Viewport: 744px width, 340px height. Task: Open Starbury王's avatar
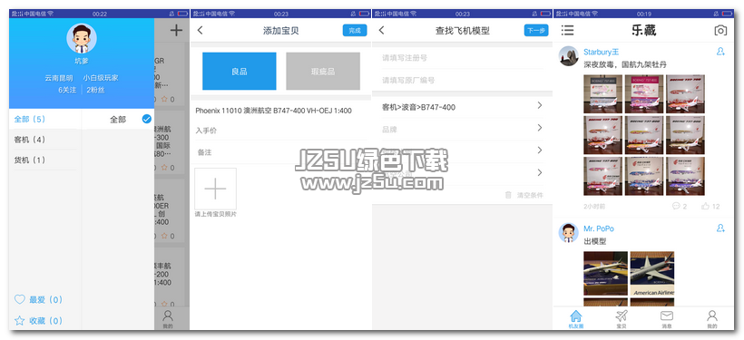click(569, 56)
